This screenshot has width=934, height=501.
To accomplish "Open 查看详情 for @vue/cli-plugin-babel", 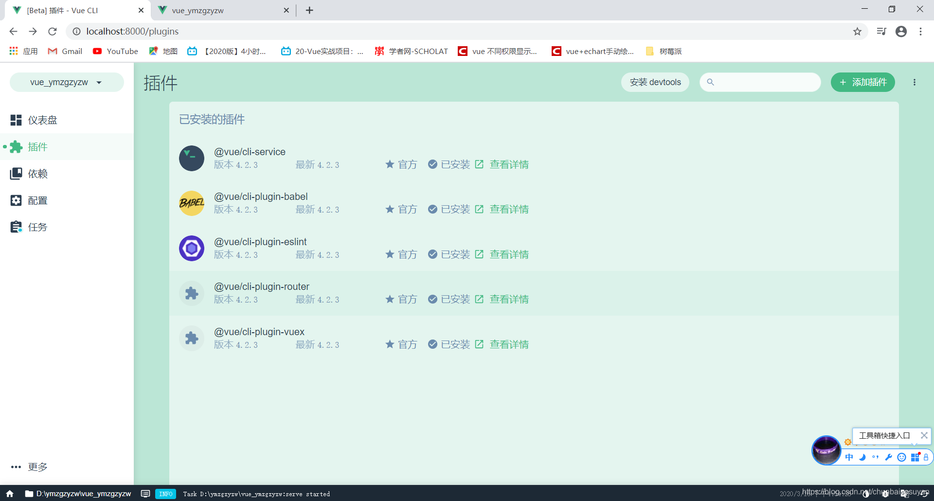I will coord(502,209).
